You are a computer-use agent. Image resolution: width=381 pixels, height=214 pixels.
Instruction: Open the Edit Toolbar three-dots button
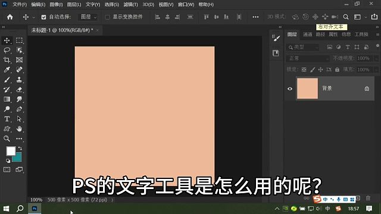19,139
